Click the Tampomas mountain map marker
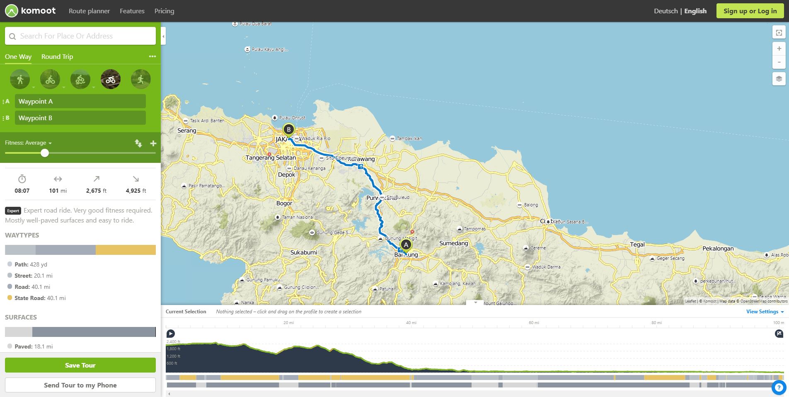789x397 pixels. (x=459, y=229)
